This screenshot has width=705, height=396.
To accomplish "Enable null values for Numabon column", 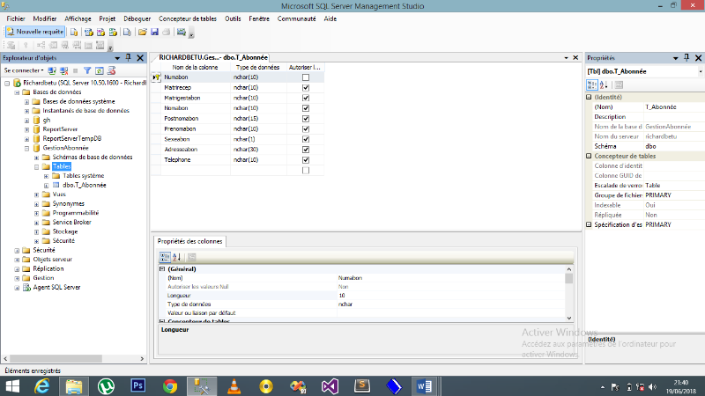I will pyautogui.click(x=306, y=77).
